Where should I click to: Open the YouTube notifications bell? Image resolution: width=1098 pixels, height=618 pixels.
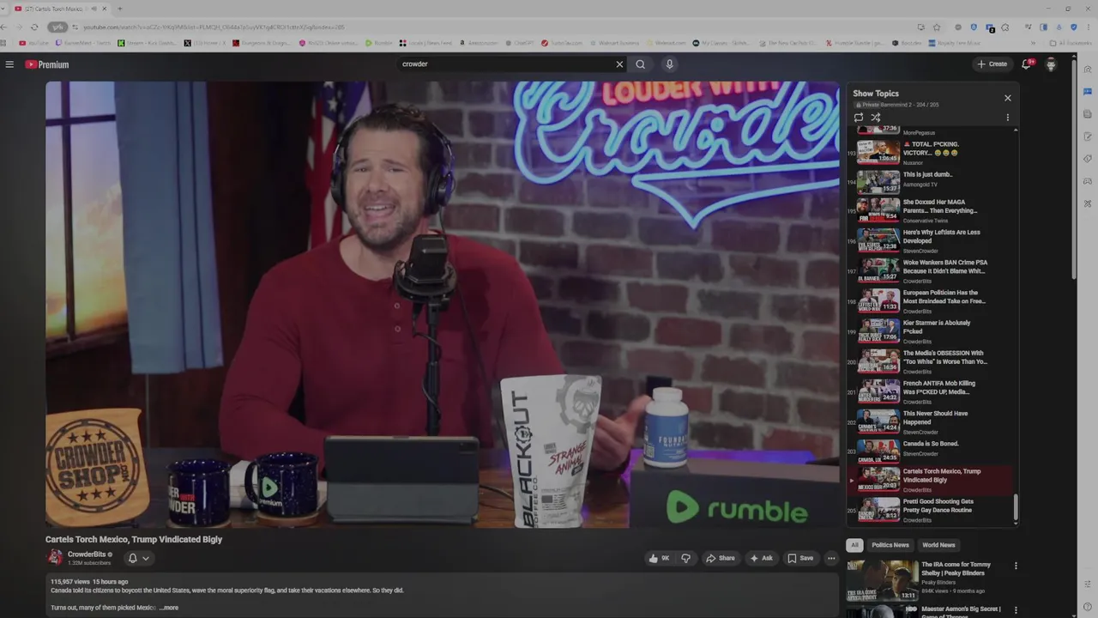pos(1026,64)
